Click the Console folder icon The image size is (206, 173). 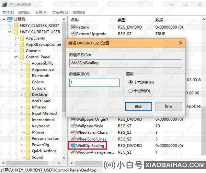[22, 51]
